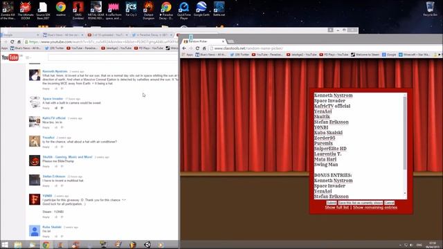Viewport: 443px width, 249px height.
Task: Switch to the Twitter Paradise Decay tab
Action: pyautogui.click(x=152, y=35)
